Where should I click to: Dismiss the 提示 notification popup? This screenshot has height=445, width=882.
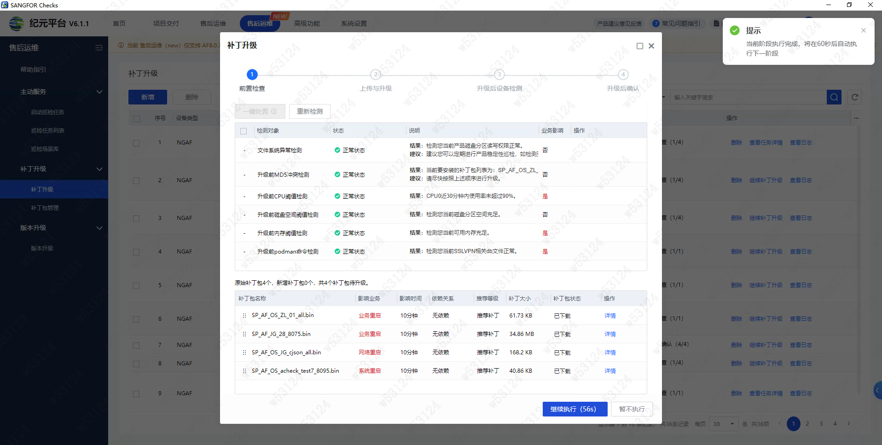(x=863, y=30)
